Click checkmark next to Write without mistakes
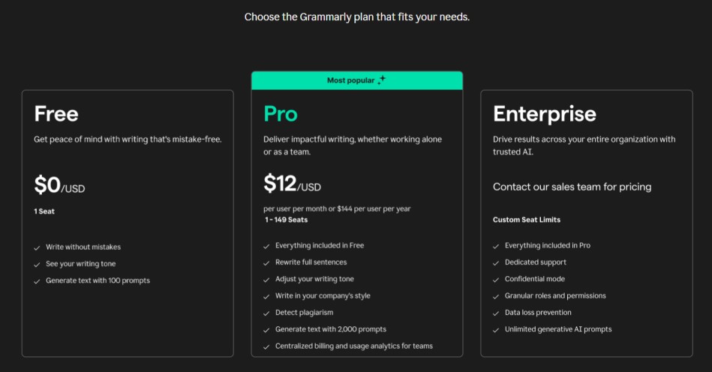Viewport: 712px width, 372px height. point(37,247)
